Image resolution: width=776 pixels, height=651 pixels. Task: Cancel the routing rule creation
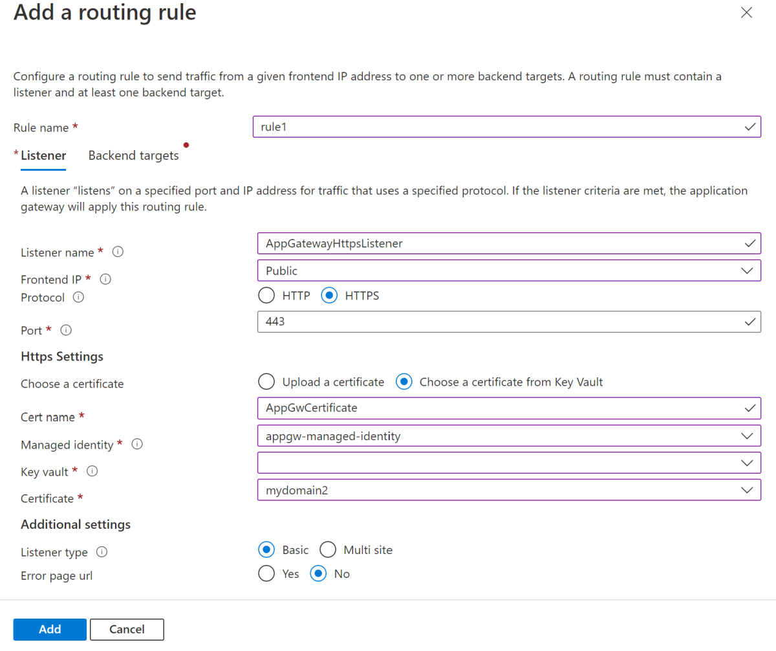[x=127, y=629]
